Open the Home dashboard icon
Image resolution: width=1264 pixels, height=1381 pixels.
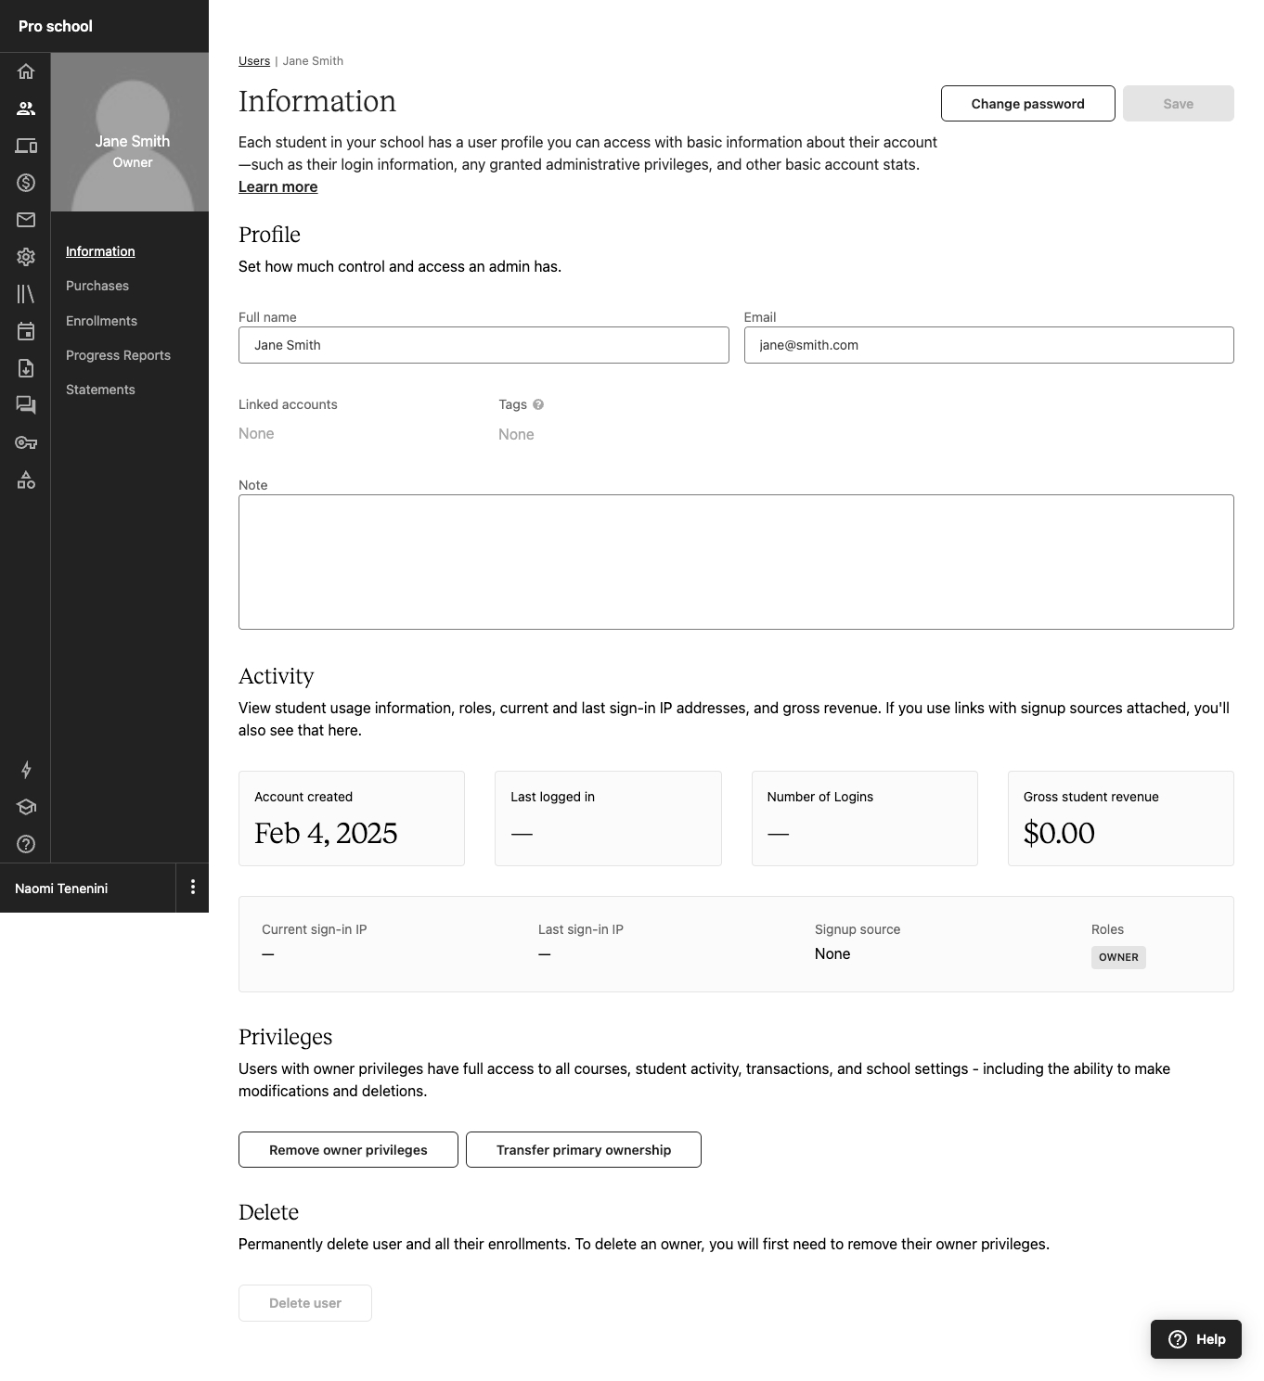tap(26, 71)
